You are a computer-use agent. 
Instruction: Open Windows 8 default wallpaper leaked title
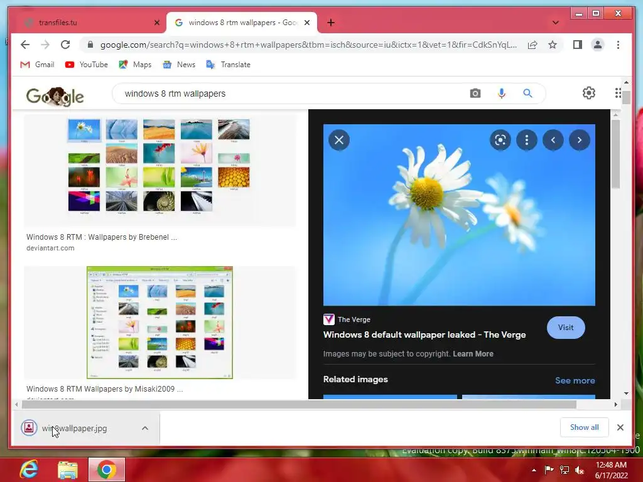(x=424, y=335)
